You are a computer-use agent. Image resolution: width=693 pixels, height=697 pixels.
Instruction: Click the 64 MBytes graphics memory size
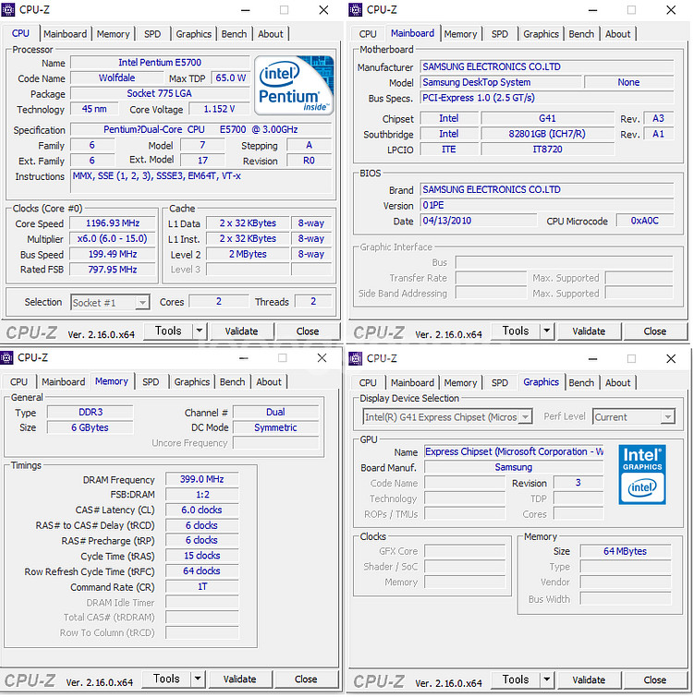625,552
